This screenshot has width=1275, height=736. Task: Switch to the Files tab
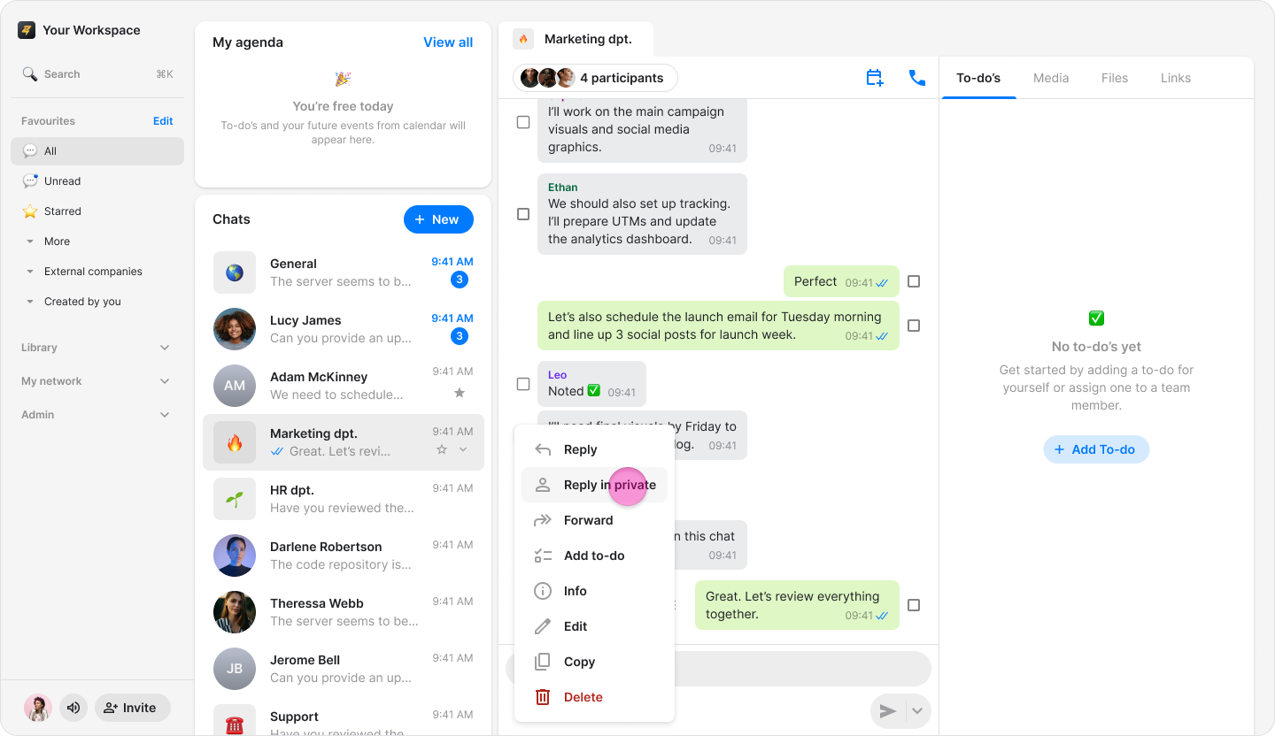pyautogui.click(x=1115, y=78)
